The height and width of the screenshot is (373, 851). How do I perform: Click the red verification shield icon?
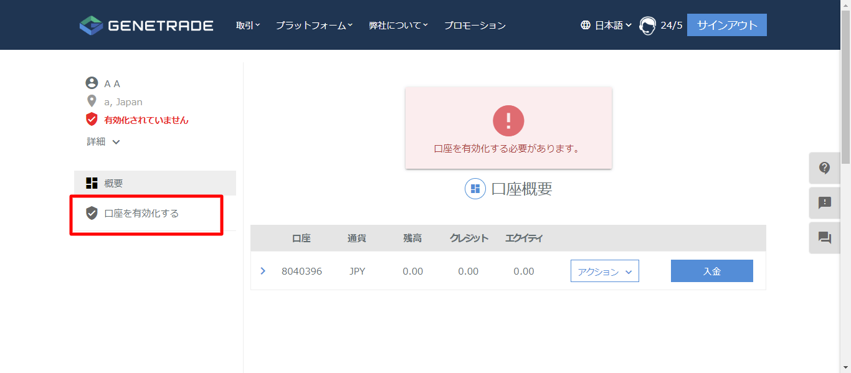click(x=92, y=119)
